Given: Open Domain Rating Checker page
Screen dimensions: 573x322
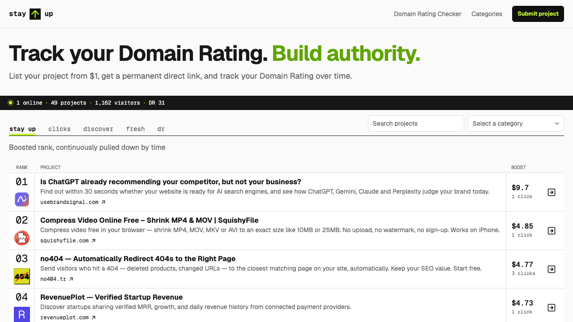Looking at the screenshot, I should [428, 14].
